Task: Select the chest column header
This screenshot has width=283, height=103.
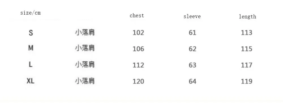Action: [x=137, y=16]
